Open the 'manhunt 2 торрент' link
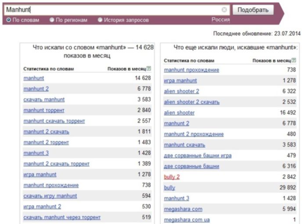 click(46, 142)
